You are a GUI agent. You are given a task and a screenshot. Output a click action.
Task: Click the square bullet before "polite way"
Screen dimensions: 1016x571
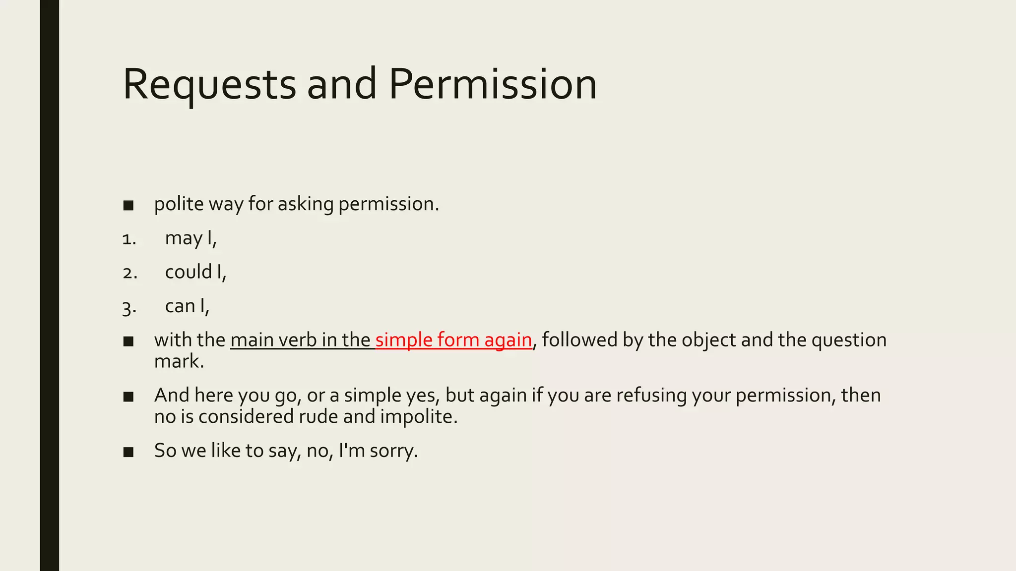coord(128,206)
